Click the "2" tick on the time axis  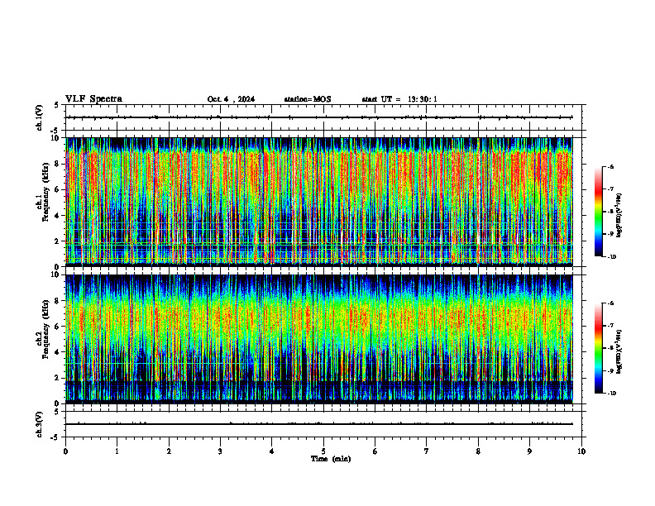[169, 451]
